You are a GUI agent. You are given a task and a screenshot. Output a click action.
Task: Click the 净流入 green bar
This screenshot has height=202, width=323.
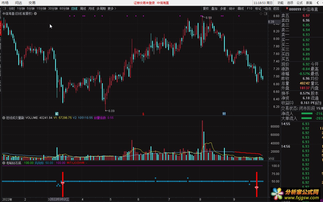[x=306, y=114]
